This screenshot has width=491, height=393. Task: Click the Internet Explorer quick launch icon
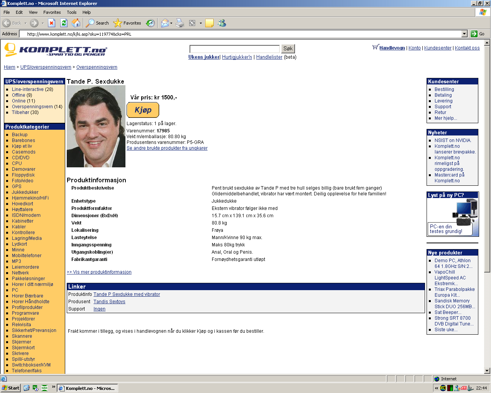(x=26, y=388)
